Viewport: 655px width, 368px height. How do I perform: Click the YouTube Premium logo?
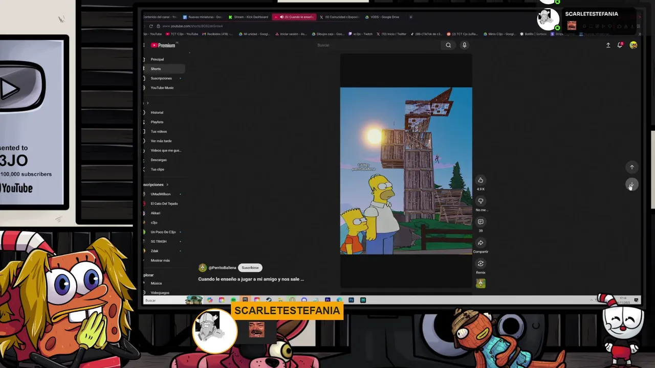click(x=163, y=45)
